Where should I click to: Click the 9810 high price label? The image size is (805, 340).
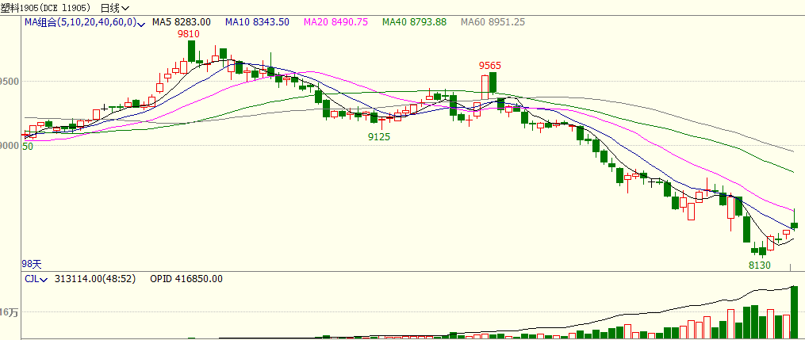pyautogui.click(x=189, y=34)
